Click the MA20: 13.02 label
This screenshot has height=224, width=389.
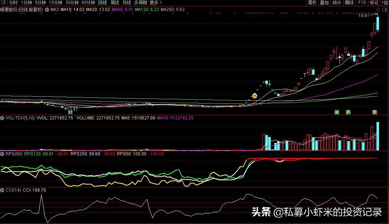click(98, 10)
